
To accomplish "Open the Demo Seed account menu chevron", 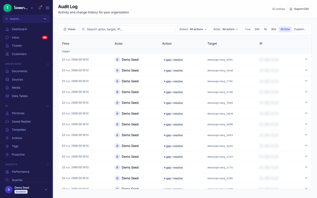I will [46, 190].
